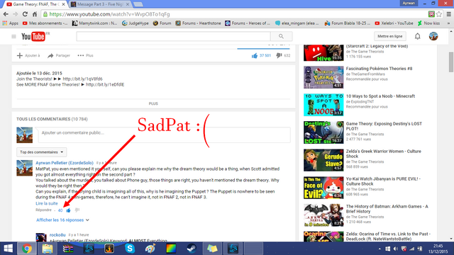Click the Lire la suite link
This screenshot has height=255, width=454.
(47, 203)
